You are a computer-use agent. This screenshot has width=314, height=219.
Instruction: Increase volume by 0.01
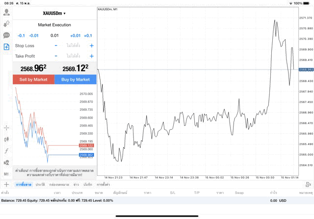[75, 35]
